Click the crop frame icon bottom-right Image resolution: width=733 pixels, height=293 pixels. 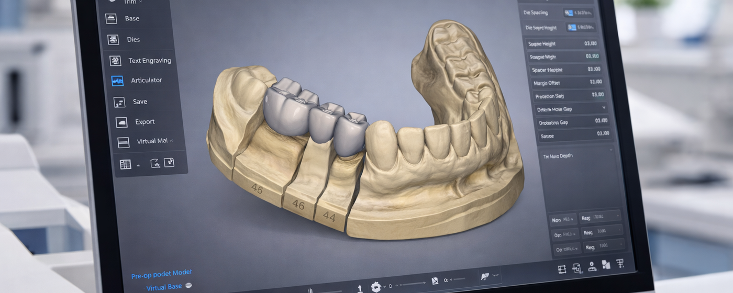click(562, 269)
